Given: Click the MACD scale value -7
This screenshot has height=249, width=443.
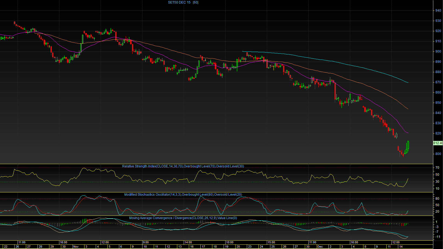Looking at the screenshot, I should [437, 232].
